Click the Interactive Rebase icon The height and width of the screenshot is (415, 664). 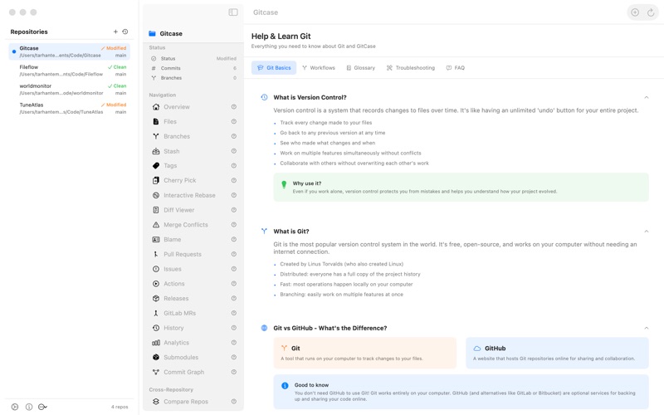coord(156,195)
